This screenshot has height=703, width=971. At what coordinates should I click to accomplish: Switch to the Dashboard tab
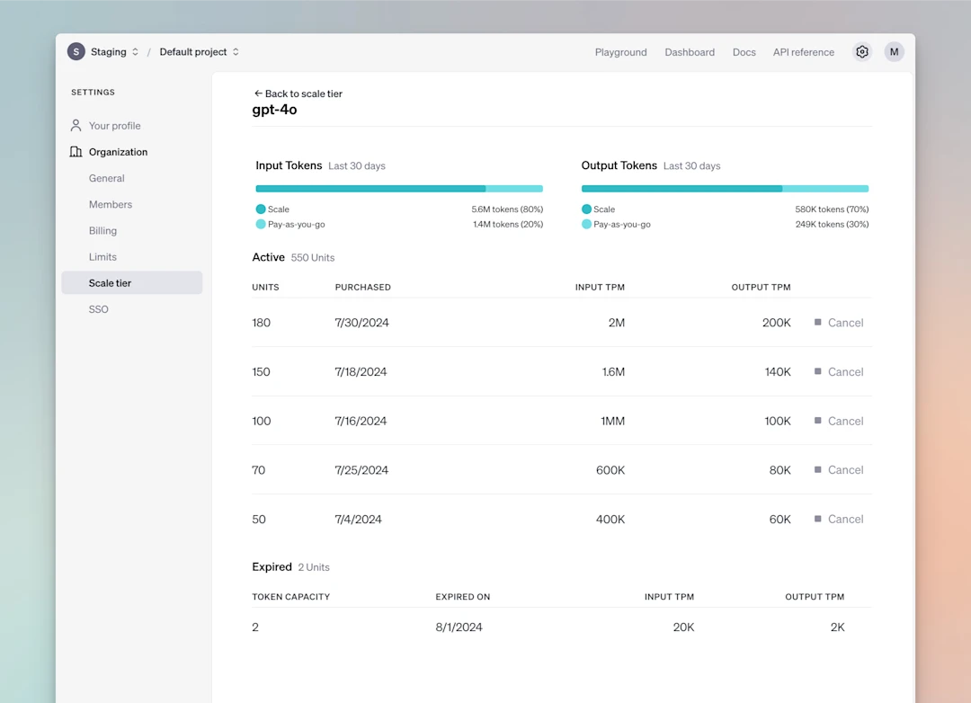pos(690,51)
